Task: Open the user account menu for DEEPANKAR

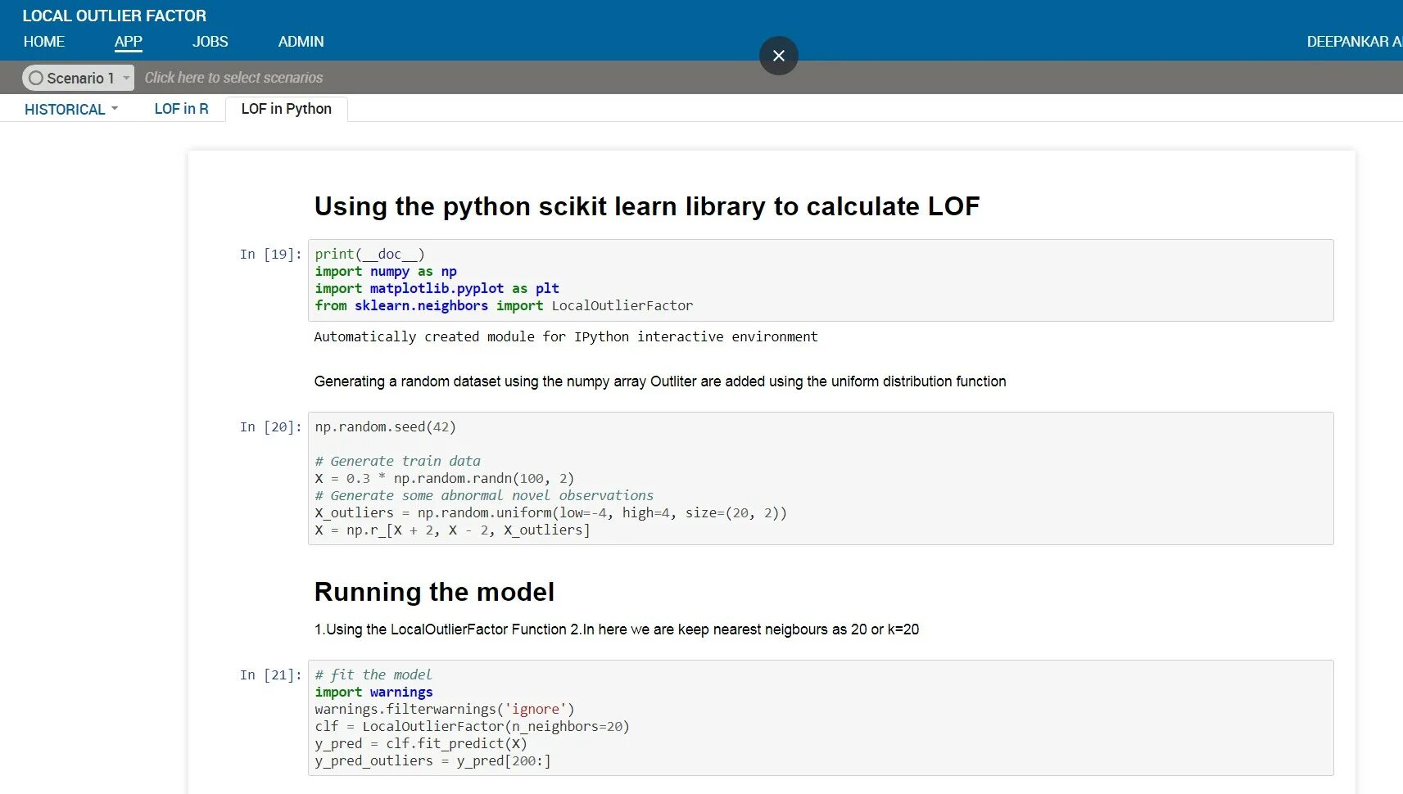Action: pos(1351,41)
